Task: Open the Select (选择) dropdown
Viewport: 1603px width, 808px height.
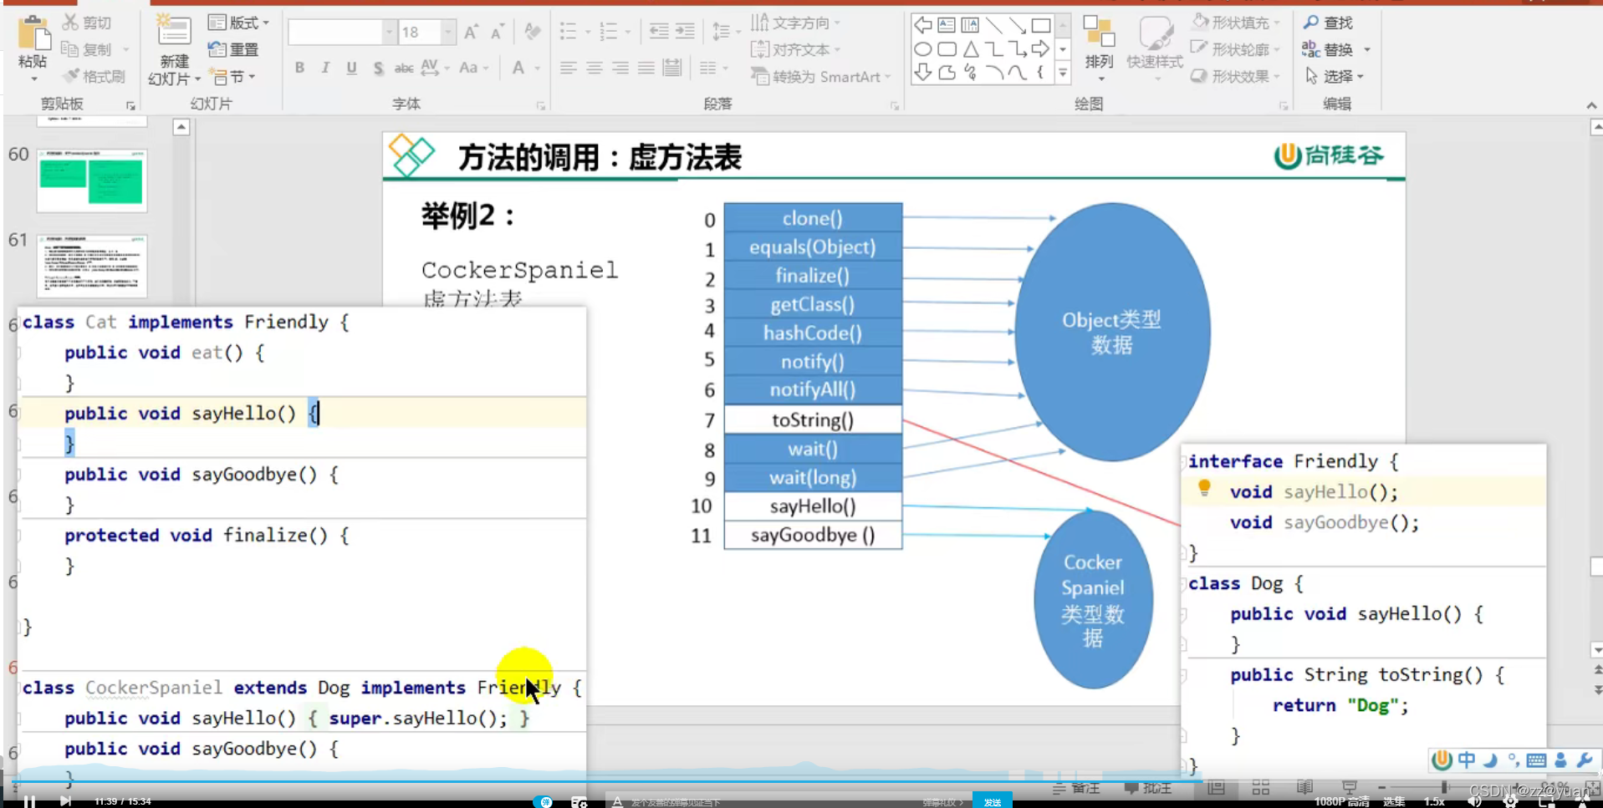Action: pos(1335,76)
